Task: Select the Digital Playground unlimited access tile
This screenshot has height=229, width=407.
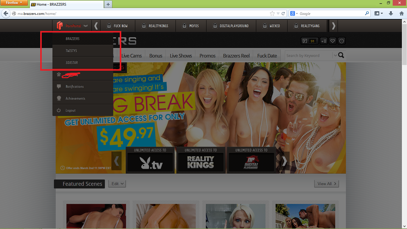Action: pyautogui.click(x=251, y=160)
